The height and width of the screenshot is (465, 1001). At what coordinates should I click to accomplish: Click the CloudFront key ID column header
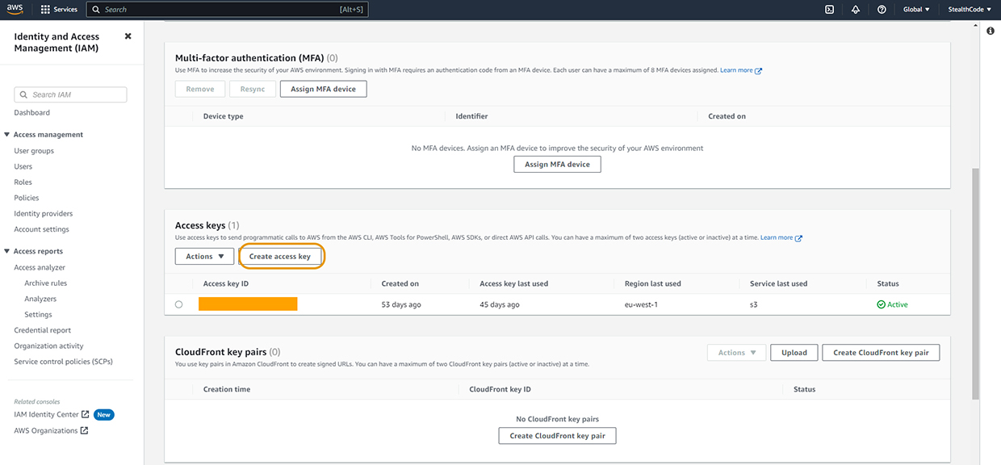[500, 389]
